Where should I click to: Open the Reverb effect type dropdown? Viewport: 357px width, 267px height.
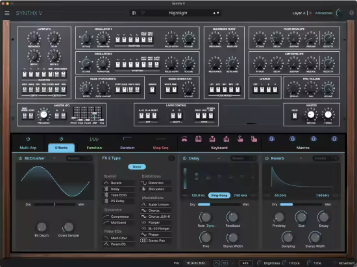coord(301,158)
